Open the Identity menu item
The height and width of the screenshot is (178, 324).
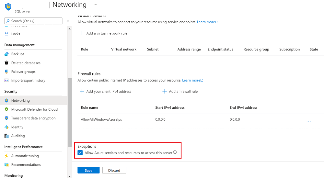(17, 127)
